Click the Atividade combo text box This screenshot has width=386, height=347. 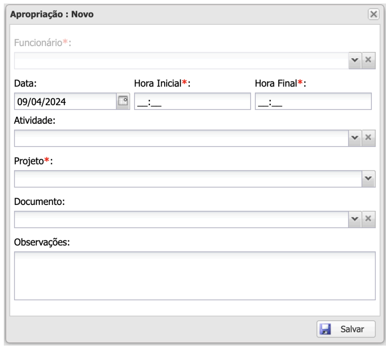coord(181,138)
